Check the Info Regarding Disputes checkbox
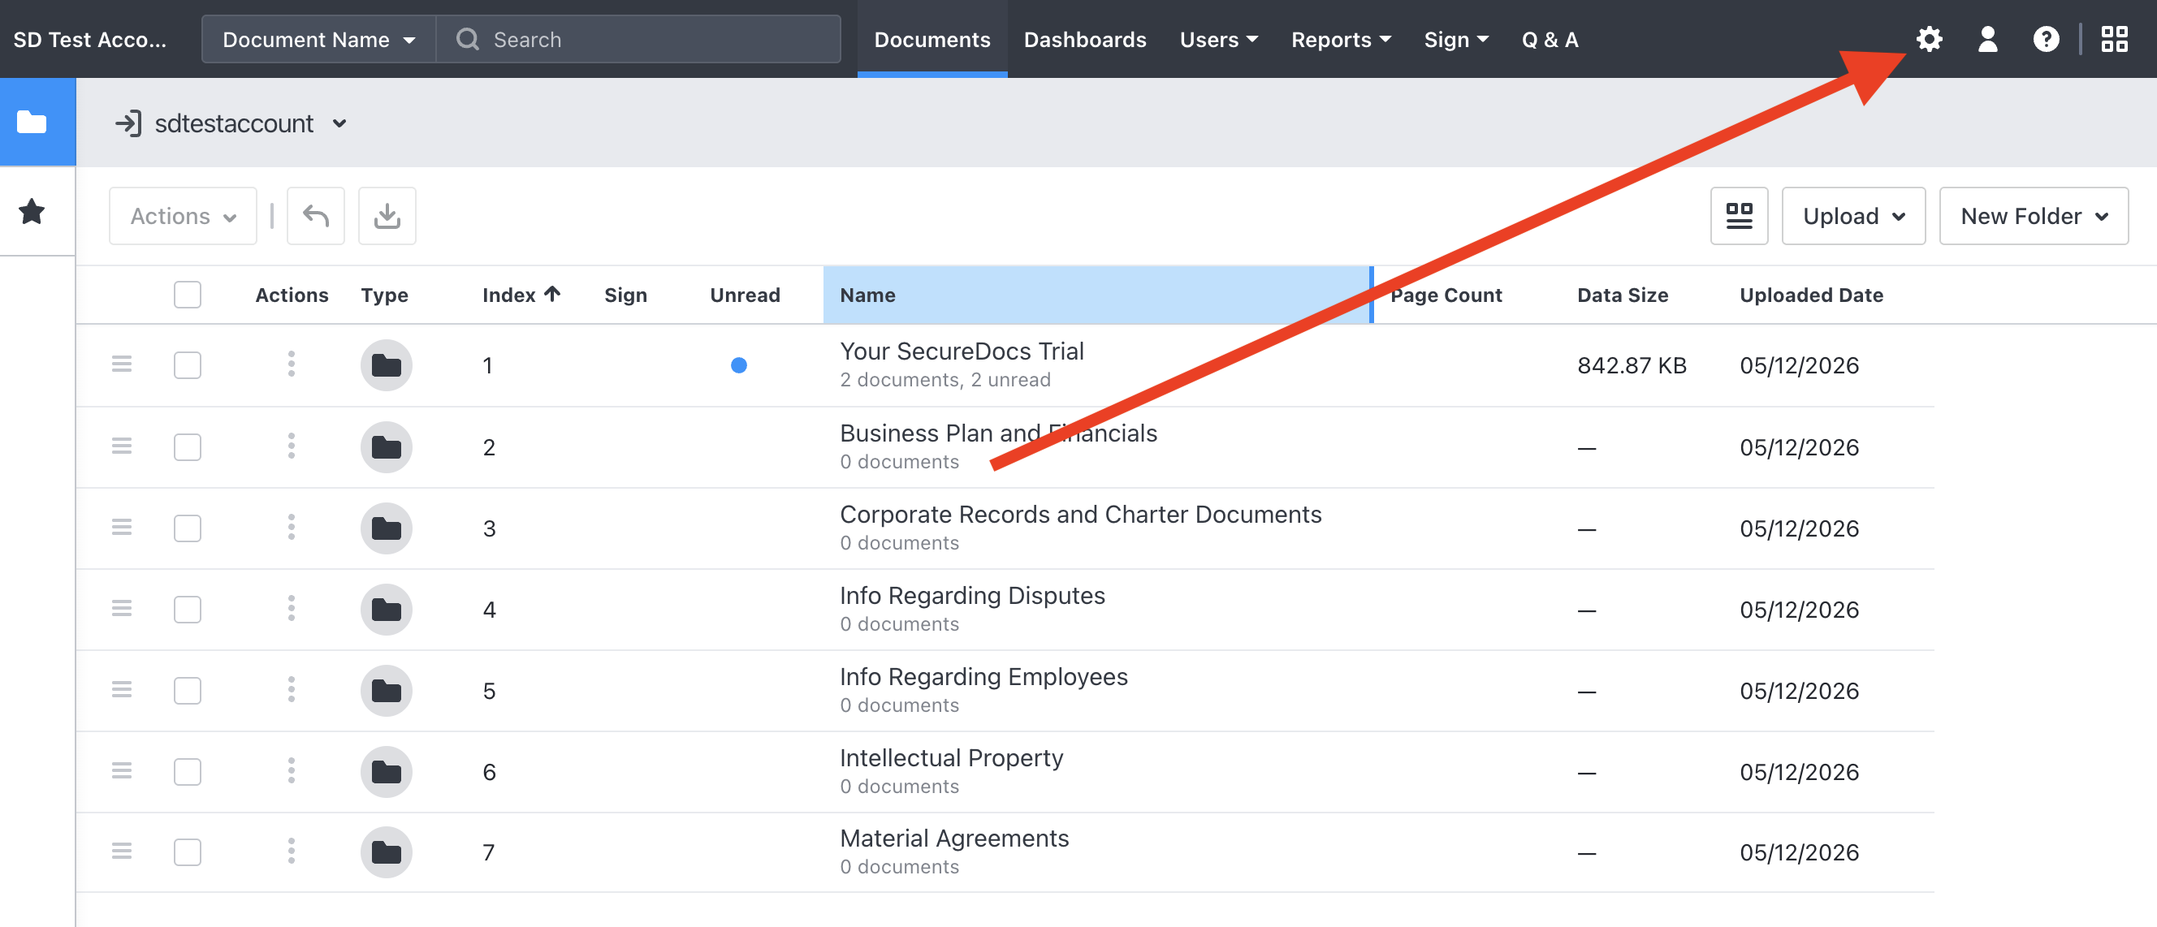2157x927 pixels. click(x=188, y=609)
